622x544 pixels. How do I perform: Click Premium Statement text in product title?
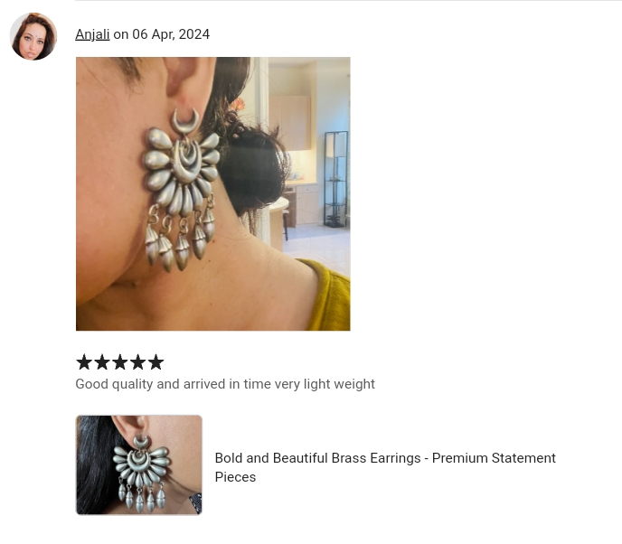[x=494, y=458]
